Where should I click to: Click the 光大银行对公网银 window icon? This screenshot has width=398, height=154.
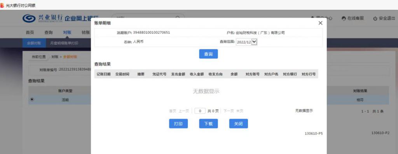coord(2,5)
